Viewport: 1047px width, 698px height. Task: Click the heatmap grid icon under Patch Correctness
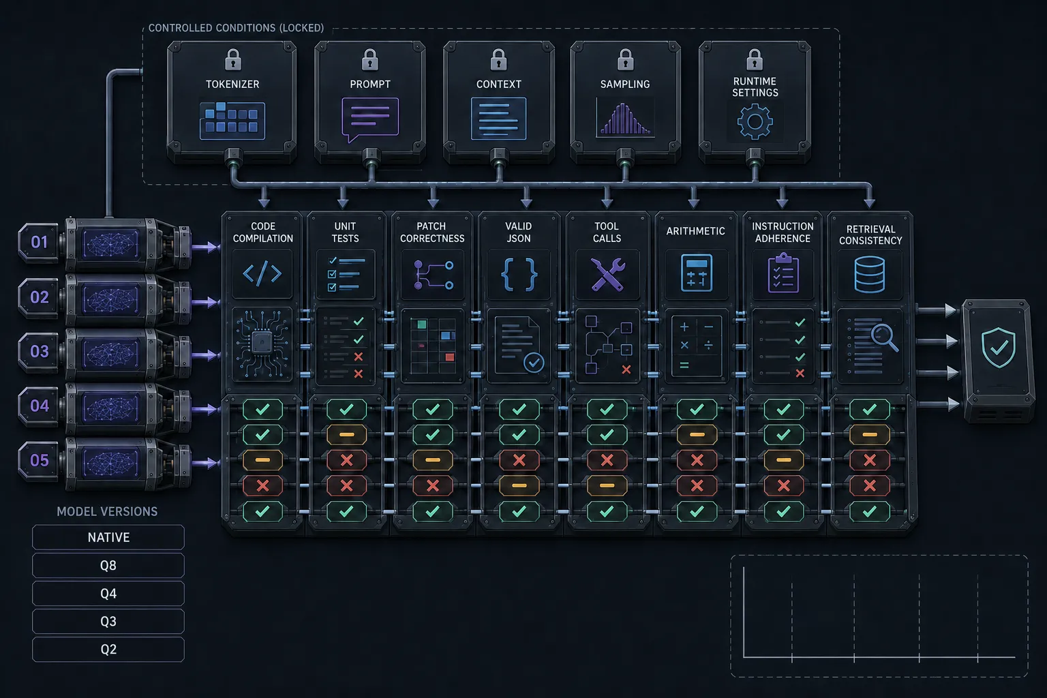pos(433,345)
